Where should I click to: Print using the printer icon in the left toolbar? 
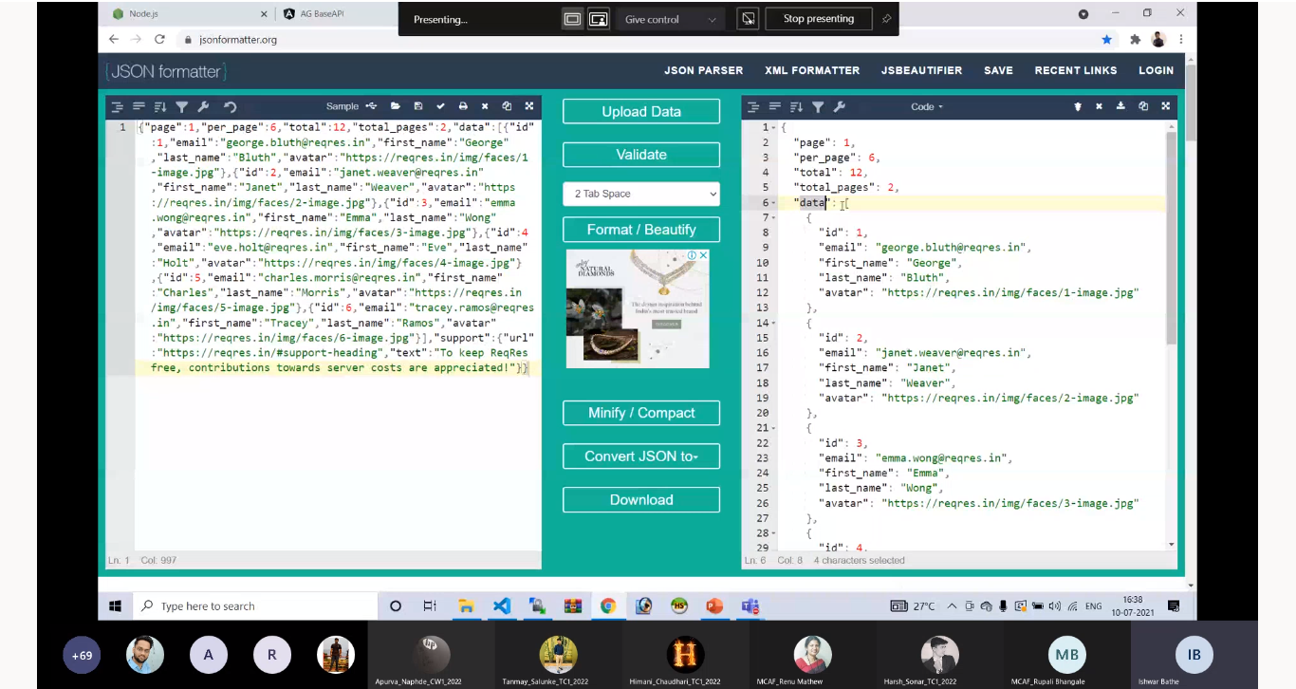(x=463, y=106)
